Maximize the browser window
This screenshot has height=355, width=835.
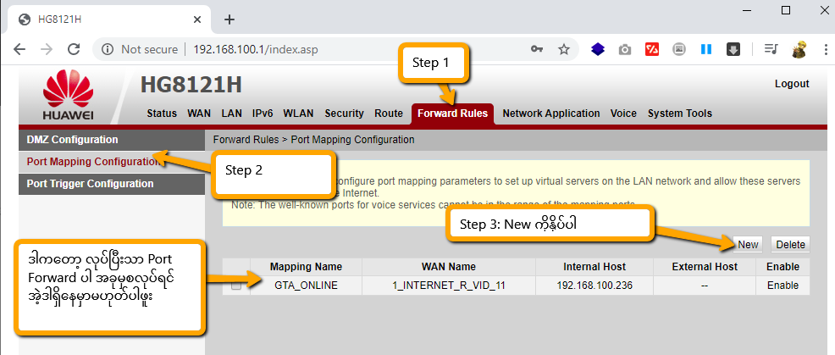click(786, 10)
